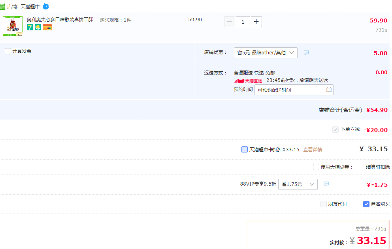Screen dimensions: 392x249
Task: Click the orange credit card badge icon
Action: (x=47, y=27)
